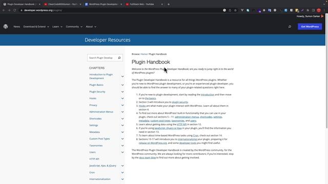Click the developer tools inline link

pyautogui.click(x=188, y=143)
